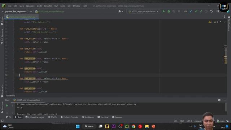This screenshot has width=231, height=130.
Task: Update project from Git (blue arrow)
Action: point(191,11)
